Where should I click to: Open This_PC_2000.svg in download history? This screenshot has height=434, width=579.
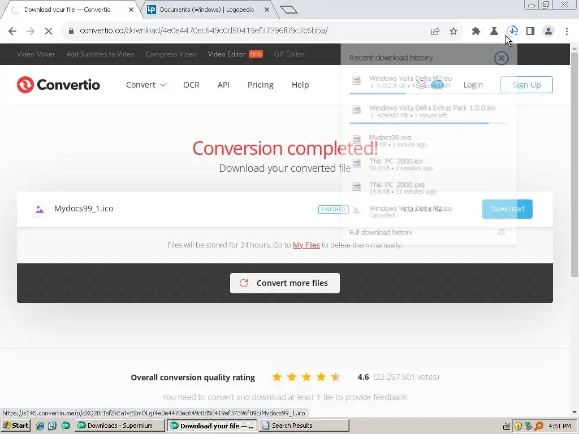point(429,188)
